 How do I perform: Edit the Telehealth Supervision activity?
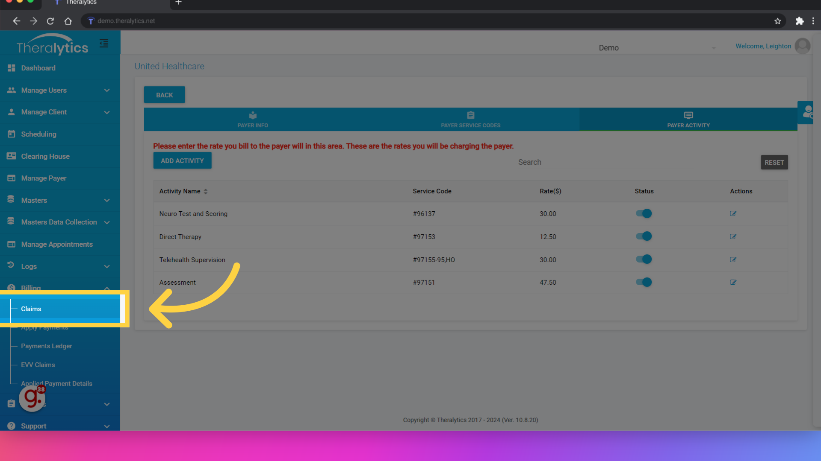pyautogui.click(x=733, y=260)
